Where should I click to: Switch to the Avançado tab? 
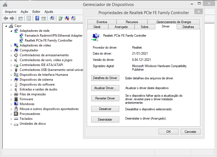click(121, 27)
